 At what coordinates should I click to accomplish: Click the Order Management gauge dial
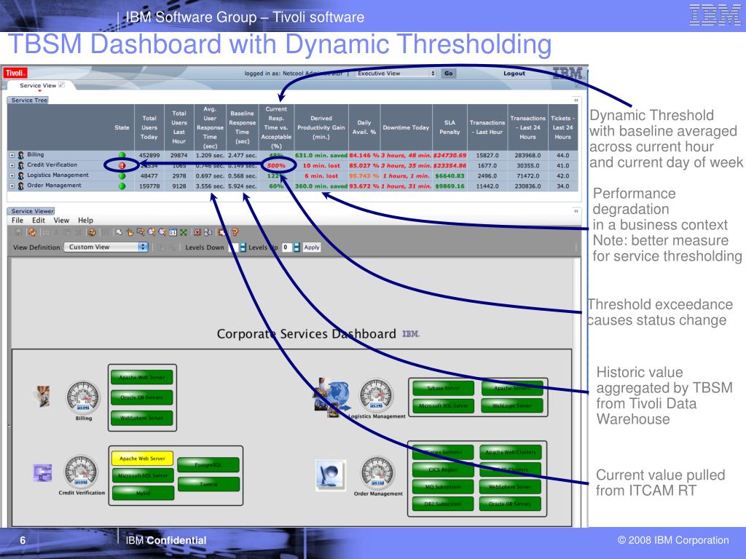coord(378,472)
